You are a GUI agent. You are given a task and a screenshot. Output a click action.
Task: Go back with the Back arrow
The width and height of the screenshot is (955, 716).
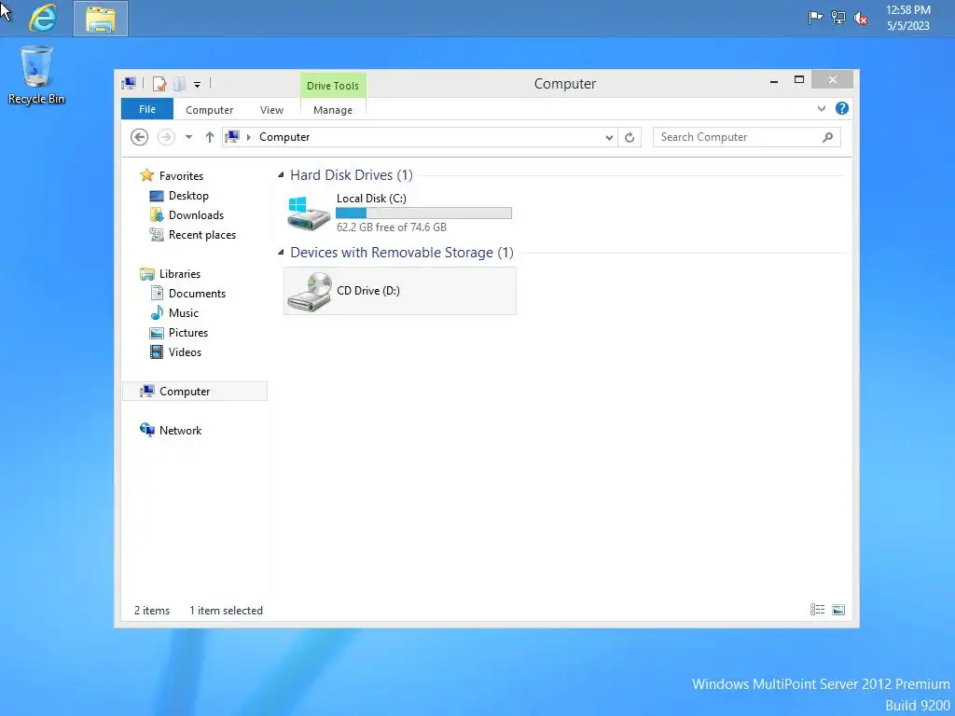pyautogui.click(x=140, y=137)
